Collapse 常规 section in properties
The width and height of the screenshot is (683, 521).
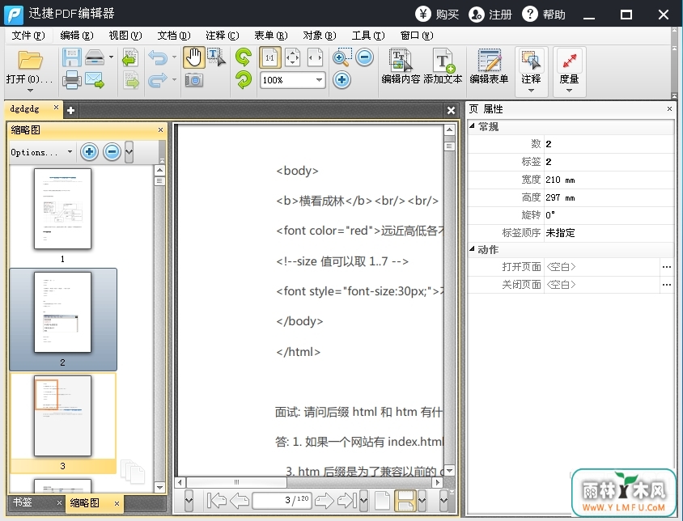point(472,126)
